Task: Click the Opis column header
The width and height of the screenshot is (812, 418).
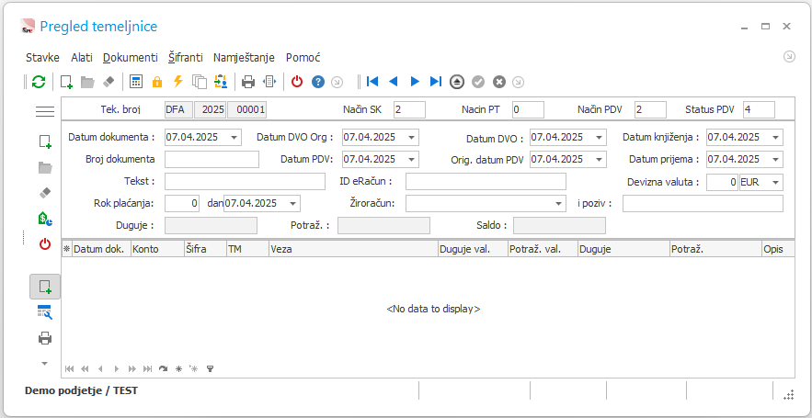Action: 778,249
